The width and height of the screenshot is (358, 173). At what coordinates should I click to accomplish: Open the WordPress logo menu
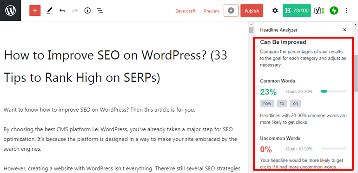[10, 11]
